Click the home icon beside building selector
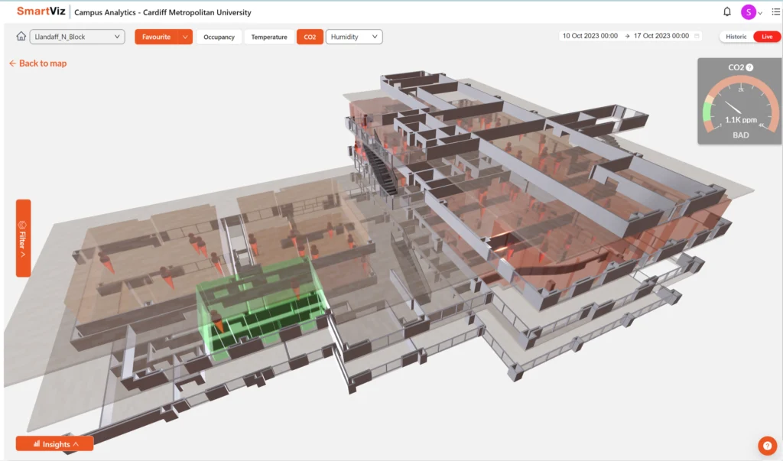Viewport: 783px width, 461px height. 21,37
